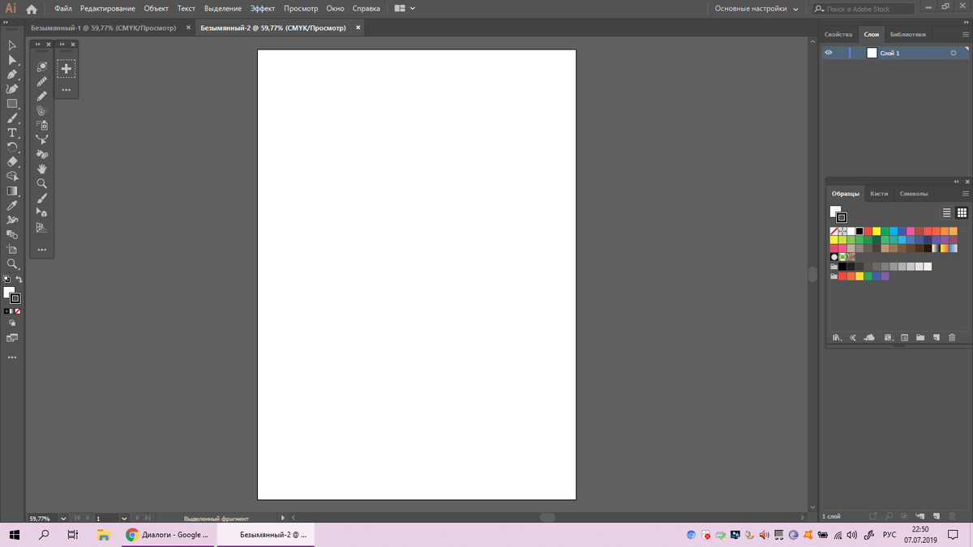Pick the None swatch with red slash

point(834,231)
